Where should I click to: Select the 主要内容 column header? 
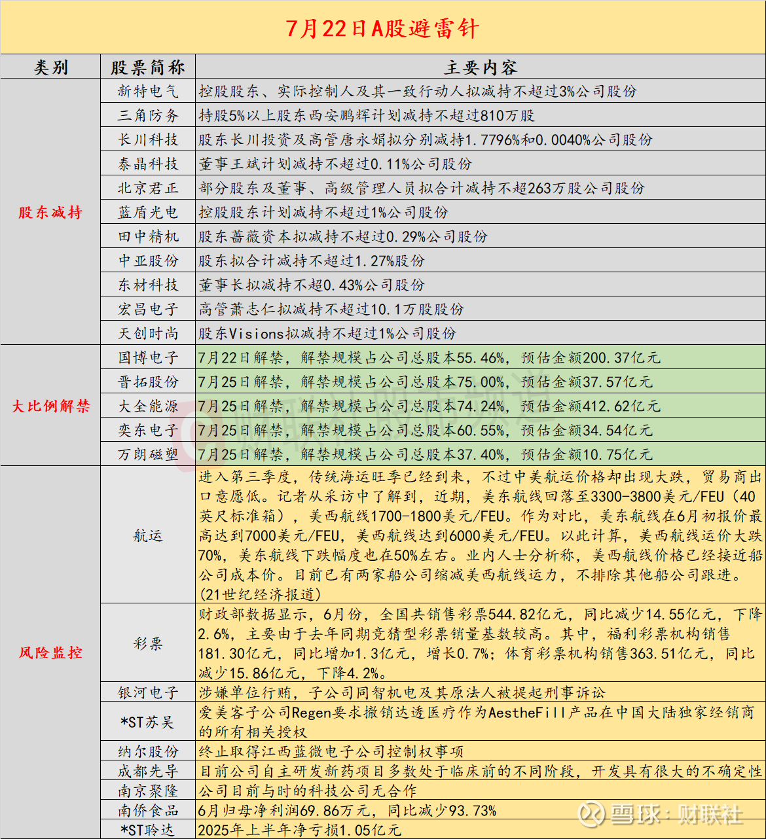pyautogui.click(x=481, y=67)
